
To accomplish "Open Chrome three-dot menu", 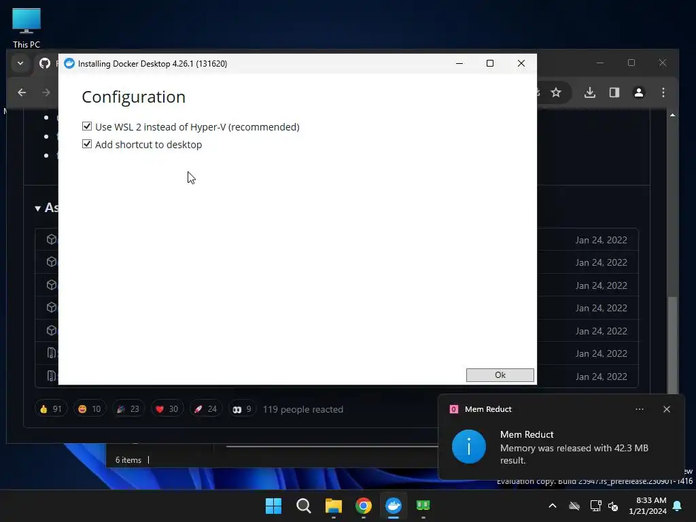I will pos(663,92).
